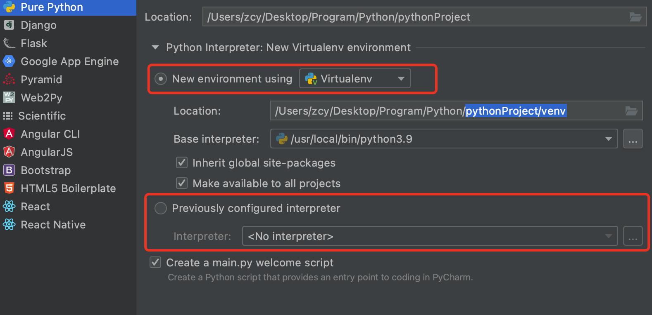Open the Virtualenv environment type dropdown
This screenshot has width=652, height=315.
[x=355, y=78]
